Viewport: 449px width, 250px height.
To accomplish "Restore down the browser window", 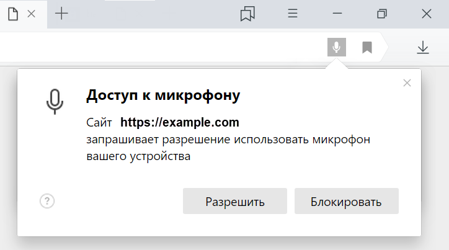I will (x=382, y=14).
